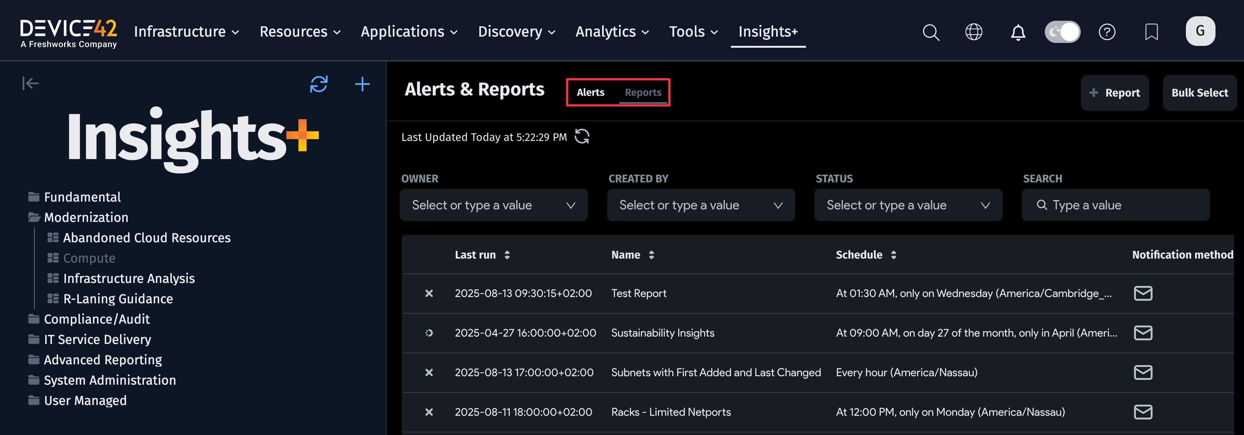Refresh the Last Updated timestamp icon
1244x435 pixels.
point(581,136)
